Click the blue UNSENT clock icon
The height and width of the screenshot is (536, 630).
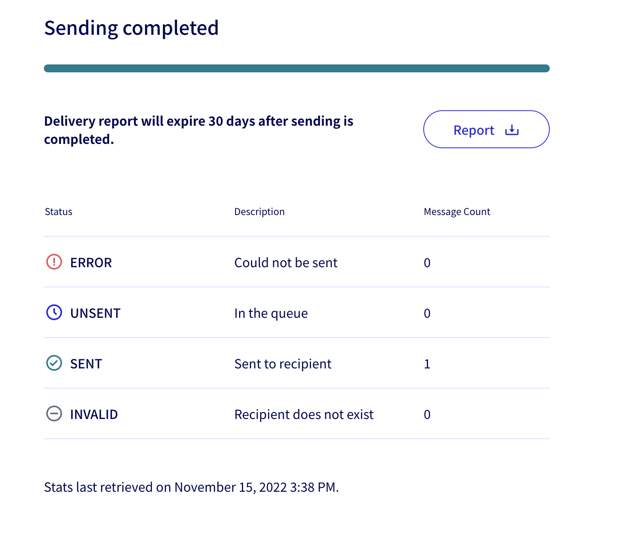[x=54, y=313]
